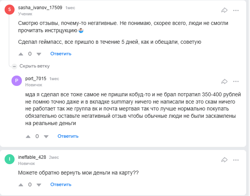Downvote port_7015's reply
The width and height of the screenshot is (250, 196).
point(46,136)
